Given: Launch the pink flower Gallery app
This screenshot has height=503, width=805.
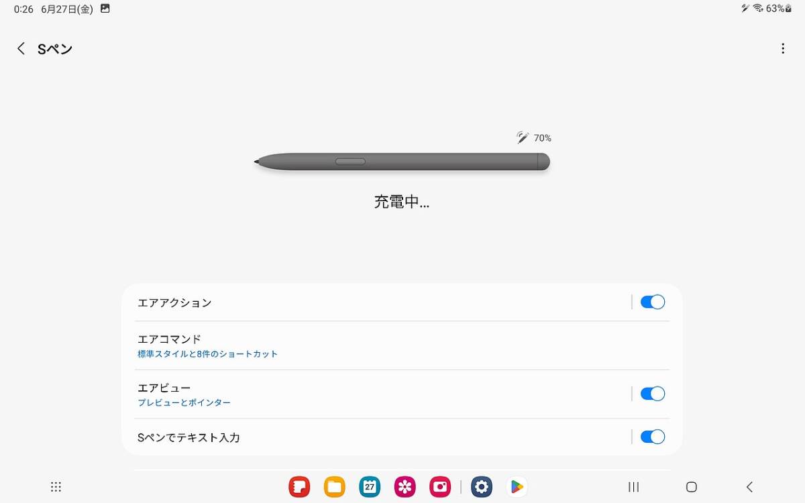Looking at the screenshot, I should 405,487.
